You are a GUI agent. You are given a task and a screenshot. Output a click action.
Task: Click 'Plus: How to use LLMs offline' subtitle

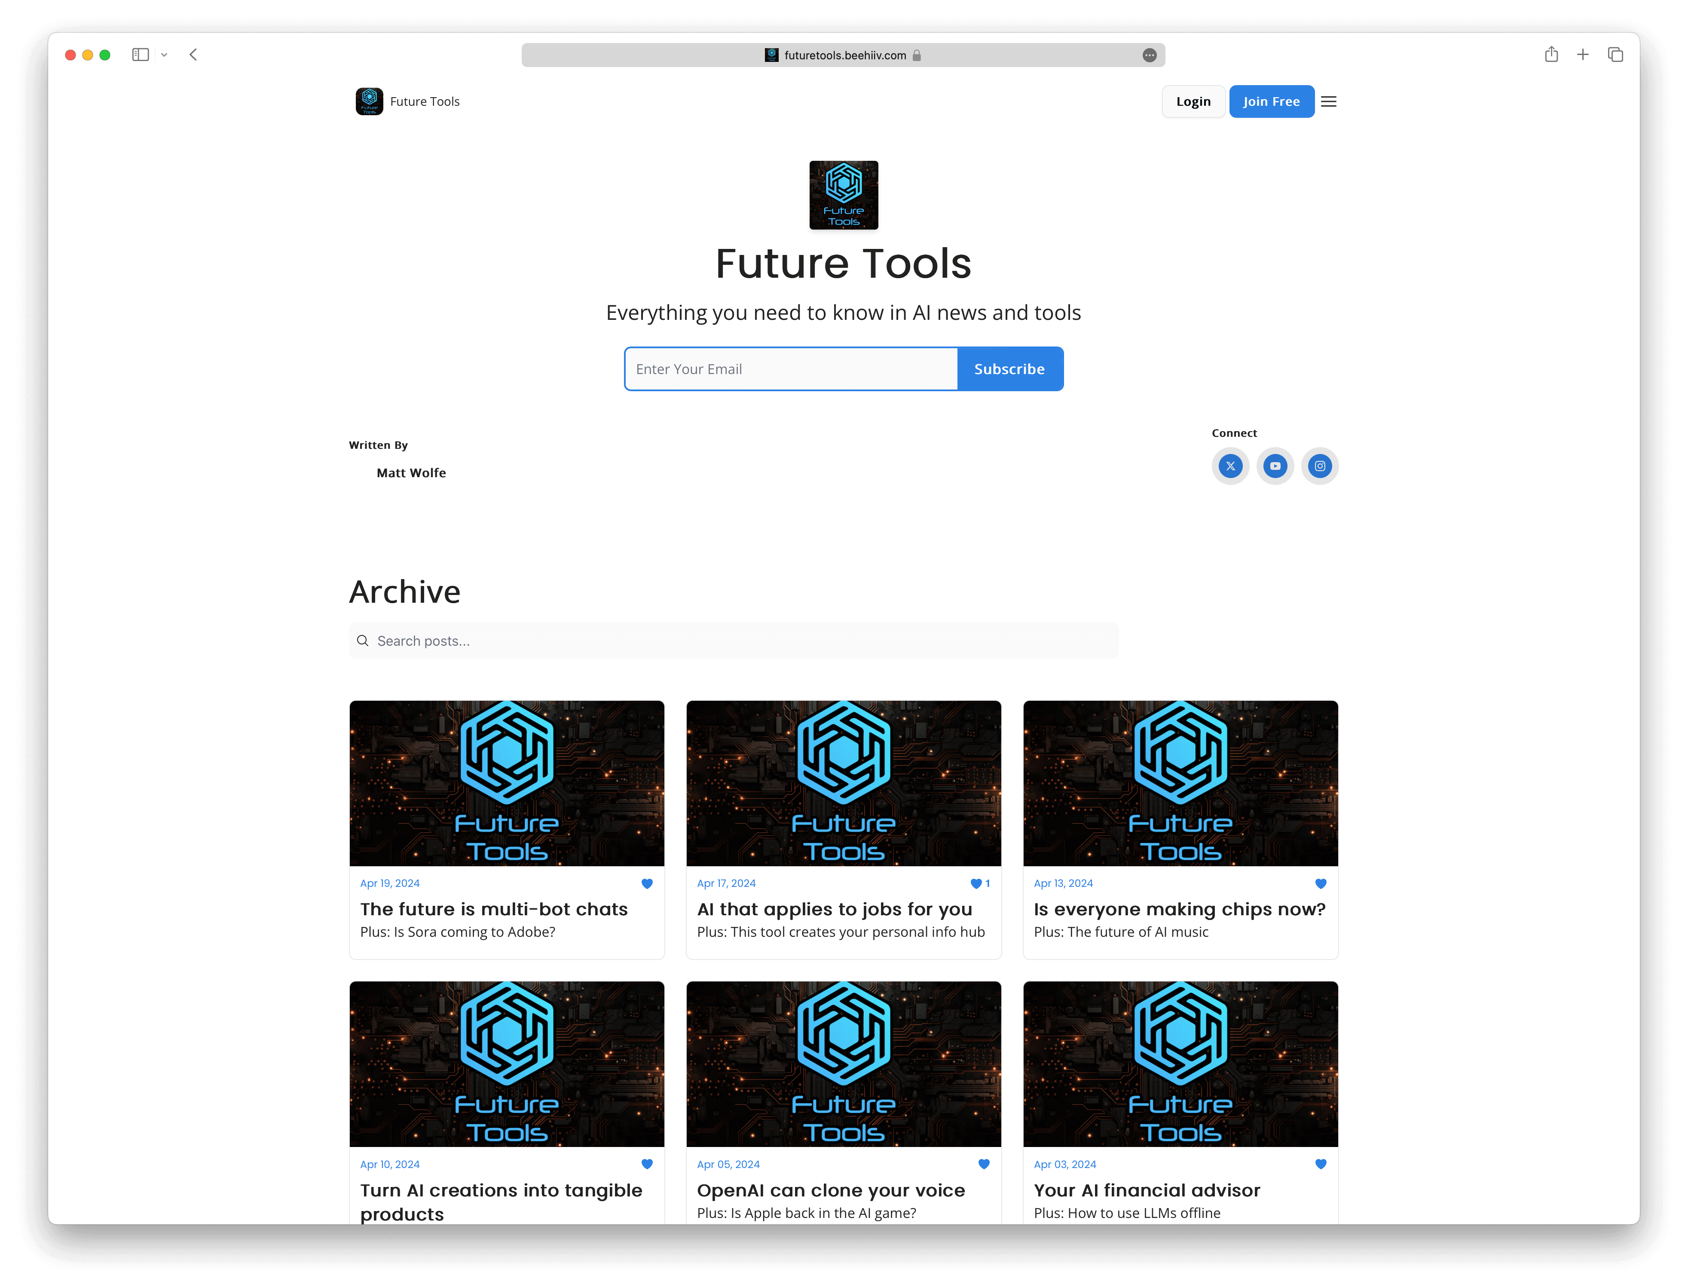pyautogui.click(x=1126, y=1213)
